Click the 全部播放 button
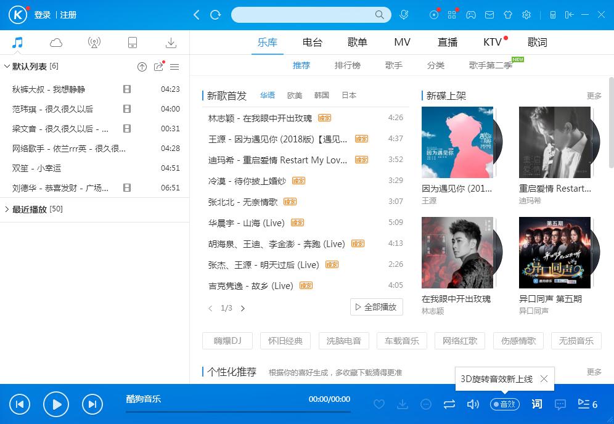The width and height of the screenshot is (614, 424). pyautogui.click(x=376, y=307)
